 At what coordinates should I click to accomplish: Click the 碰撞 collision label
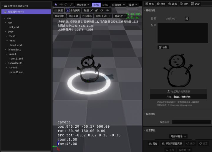(86, 10)
